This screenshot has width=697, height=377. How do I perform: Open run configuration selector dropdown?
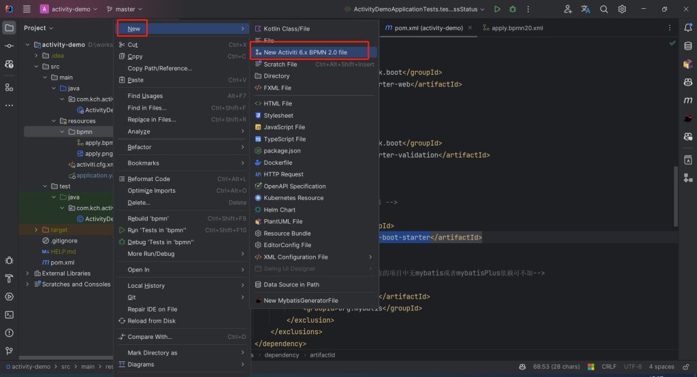(415, 9)
